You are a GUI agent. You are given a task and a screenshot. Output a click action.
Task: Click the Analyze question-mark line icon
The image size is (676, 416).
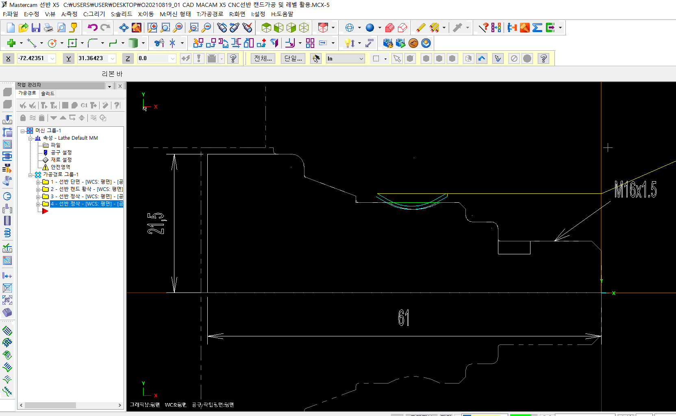coord(483,28)
